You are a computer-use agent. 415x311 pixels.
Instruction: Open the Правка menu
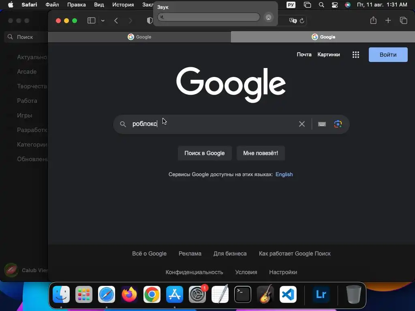coord(77,5)
